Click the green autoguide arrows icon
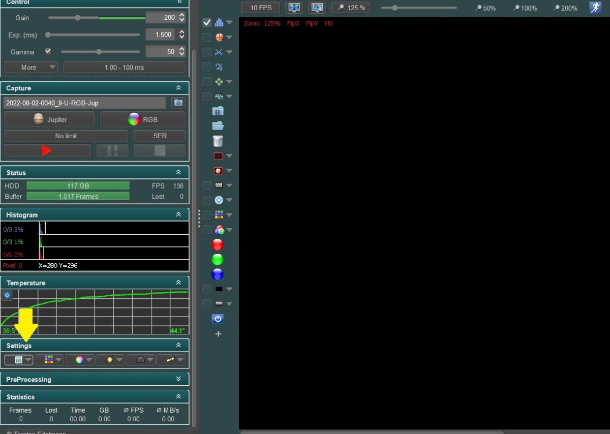Viewport: 610px width, 434px height. 219,82
